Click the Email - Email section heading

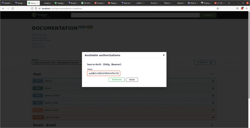[45, 125]
